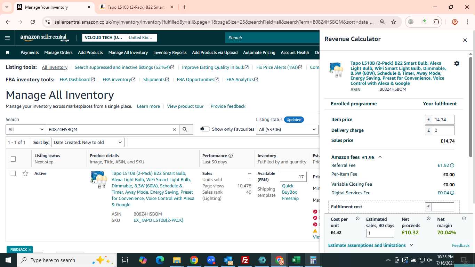Click the View product tour link
Screen dimensions: 475x267
coord(185,106)
